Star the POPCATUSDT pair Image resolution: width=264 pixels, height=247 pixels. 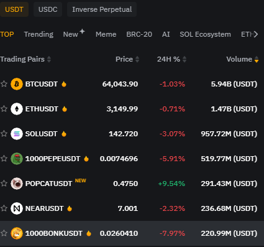pos(4,184)
